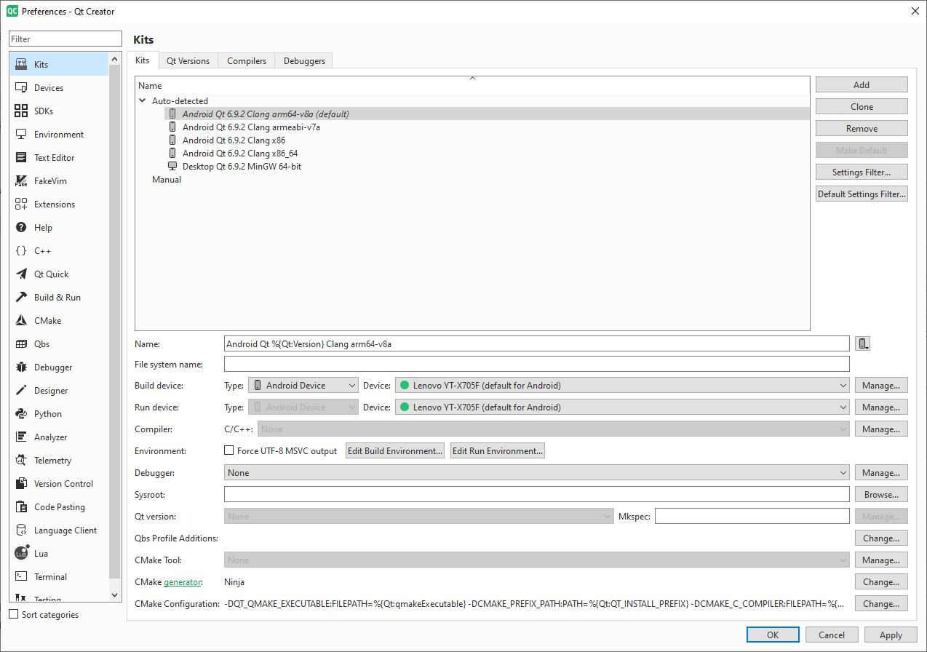Image resolution: width=927 pixels, height=652 pixels.
Task: Click the Cancel button
Action: 832,635
